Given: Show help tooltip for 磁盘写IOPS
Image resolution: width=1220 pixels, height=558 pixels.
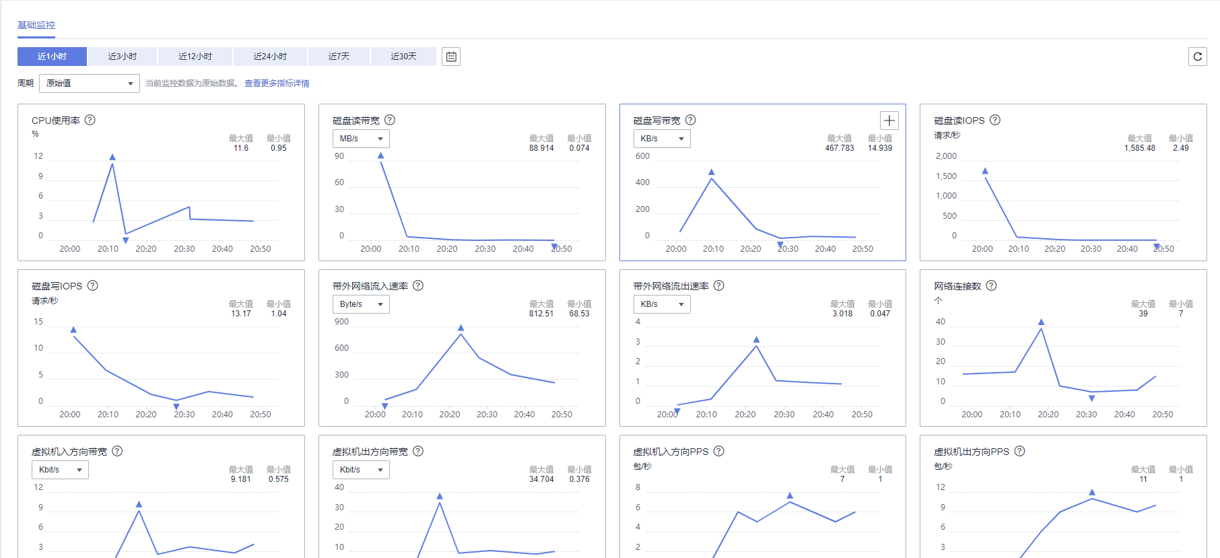Looking at the screenshot, I should pyautogui.click(x=93, y=285).
